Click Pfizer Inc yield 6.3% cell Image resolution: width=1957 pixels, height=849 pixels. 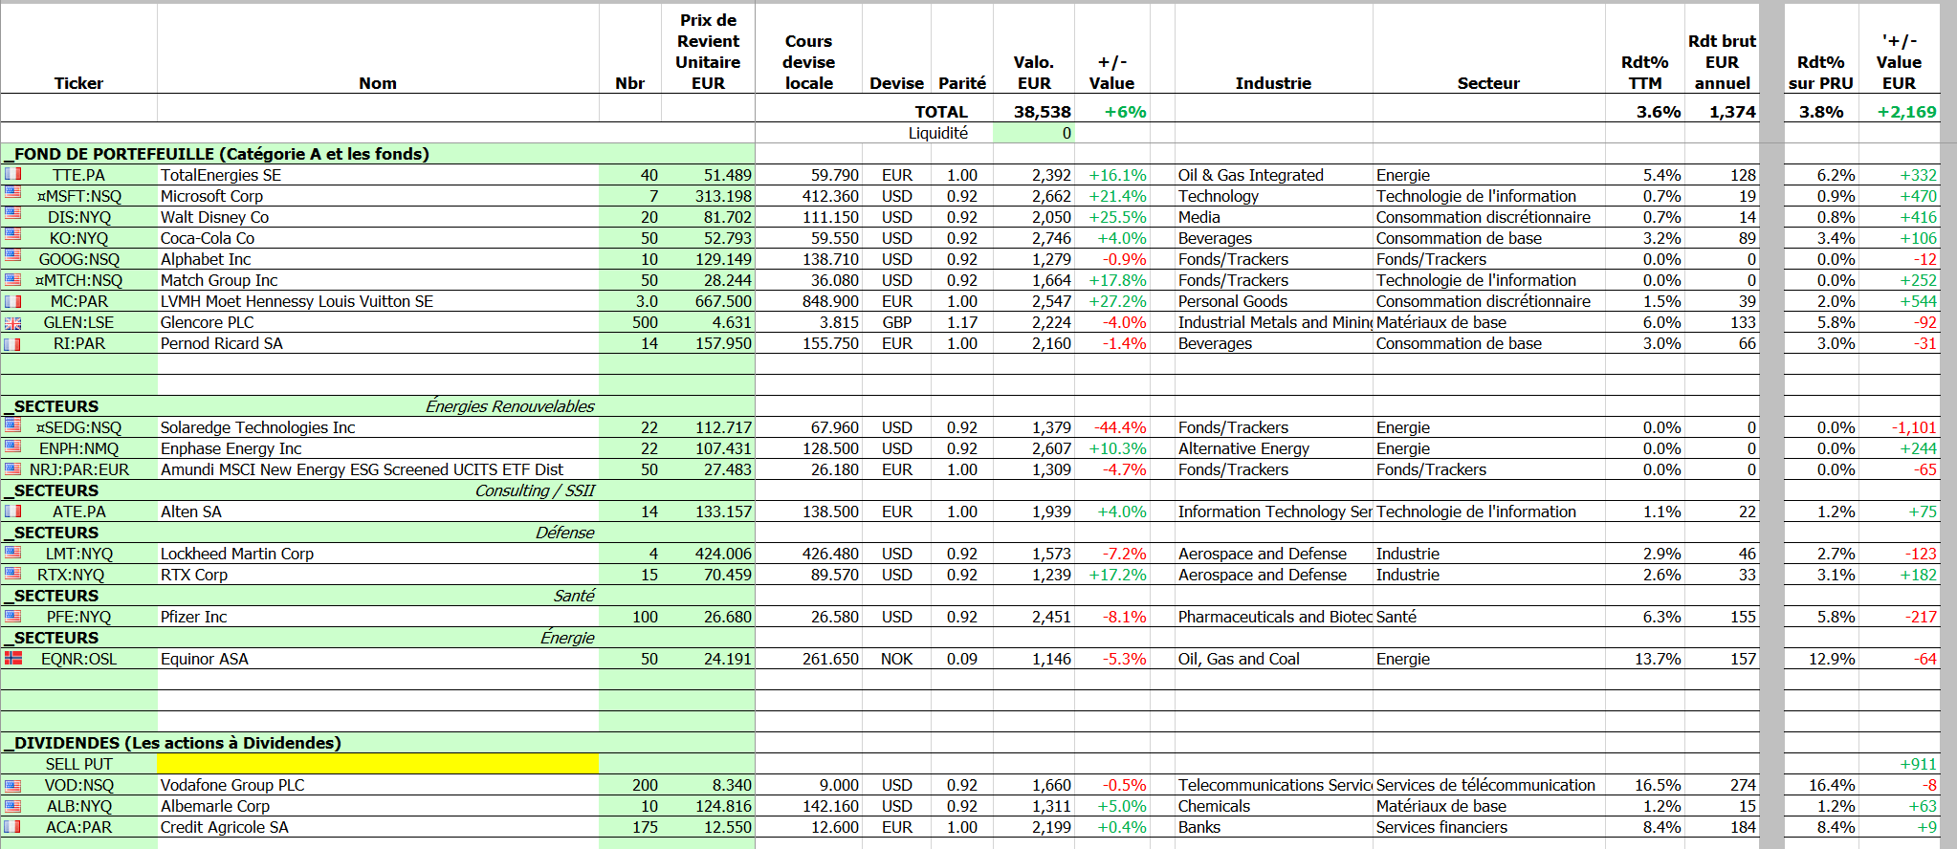(1645, 617)
